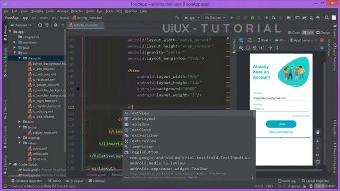Click the orientation rotate icon in preview
340x191 pixels.
250,40
